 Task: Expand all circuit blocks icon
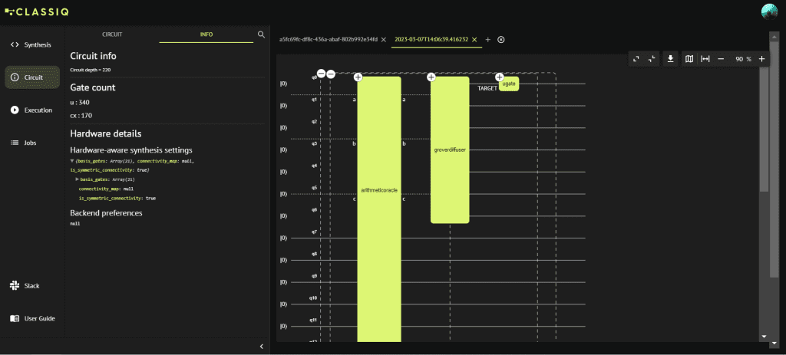pos(636,59)
